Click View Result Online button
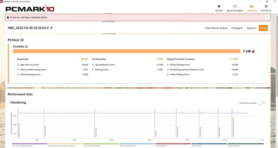 (x=216, y=28)
